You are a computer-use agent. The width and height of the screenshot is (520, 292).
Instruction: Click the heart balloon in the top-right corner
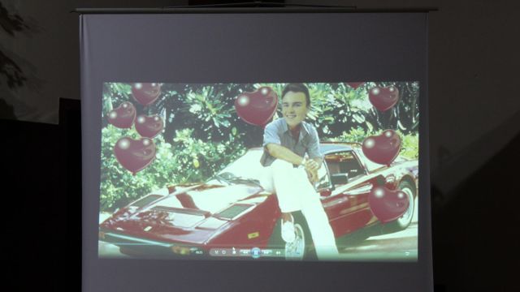tap(383, 98)
